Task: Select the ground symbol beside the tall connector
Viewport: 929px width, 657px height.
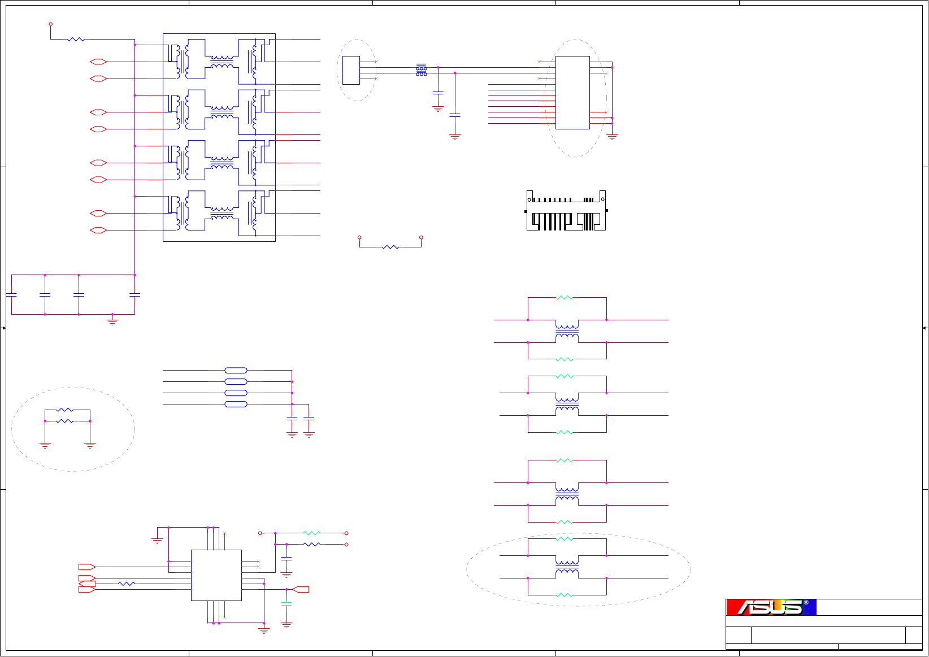Action: click(612, 136)
